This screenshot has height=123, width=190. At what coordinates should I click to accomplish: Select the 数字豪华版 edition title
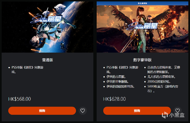(142, 60)
